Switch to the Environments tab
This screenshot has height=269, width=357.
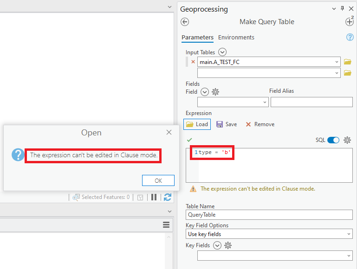point(236,38)
